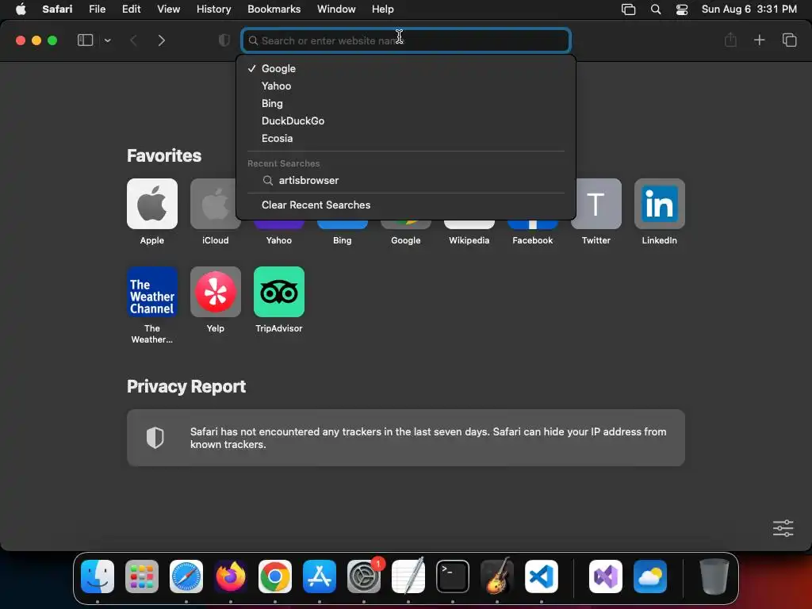Viewport: 812px width, 609px height.
Task: Open the History menu
Action: pyautogui.click(x=214, y=10)
